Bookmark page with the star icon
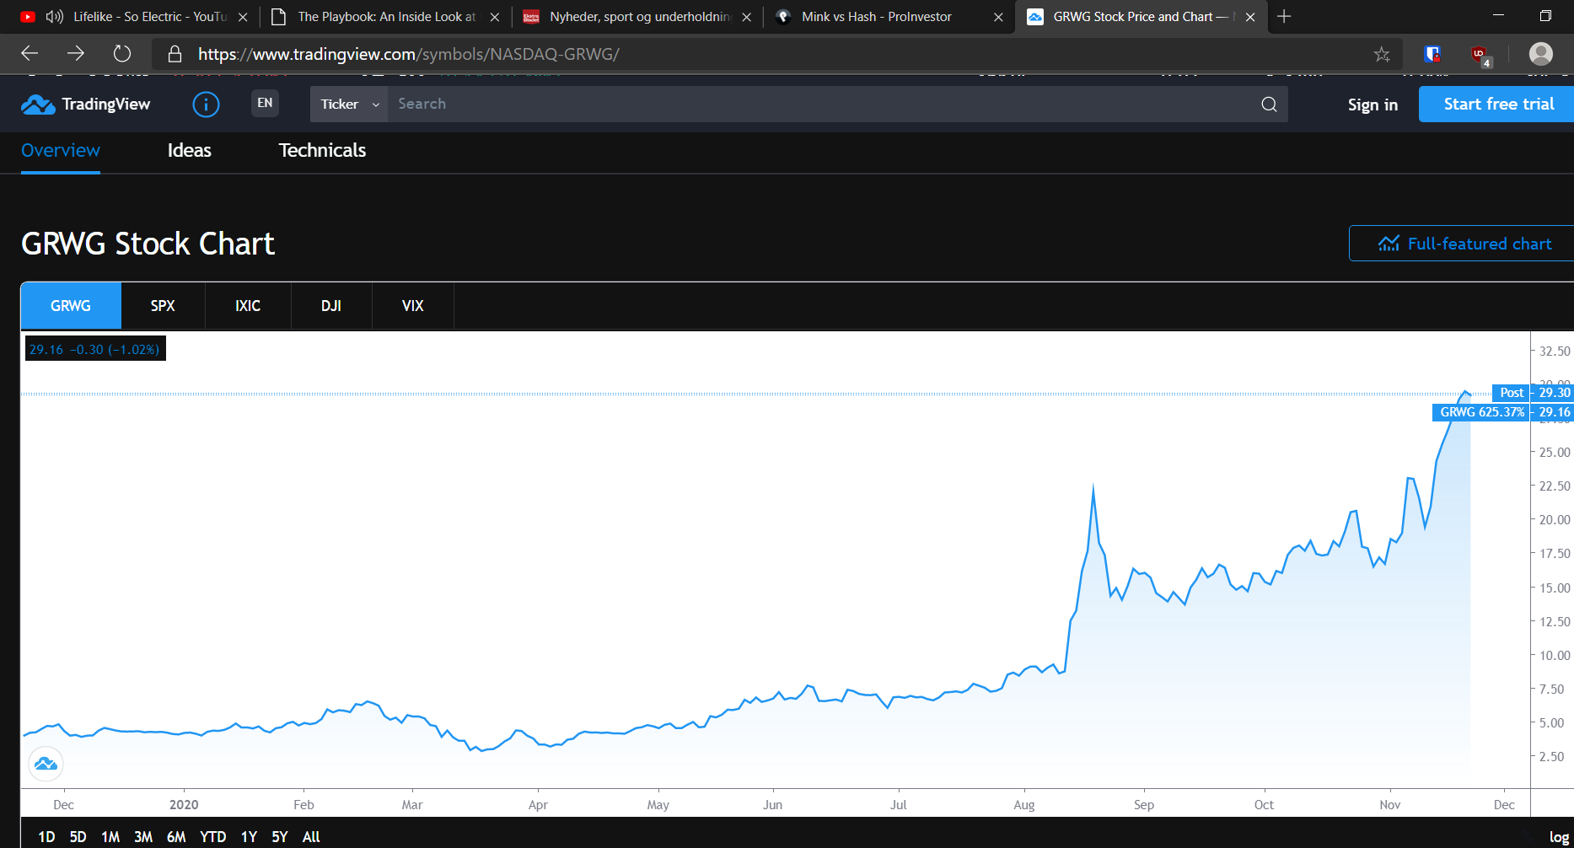 click(1382, 54)
